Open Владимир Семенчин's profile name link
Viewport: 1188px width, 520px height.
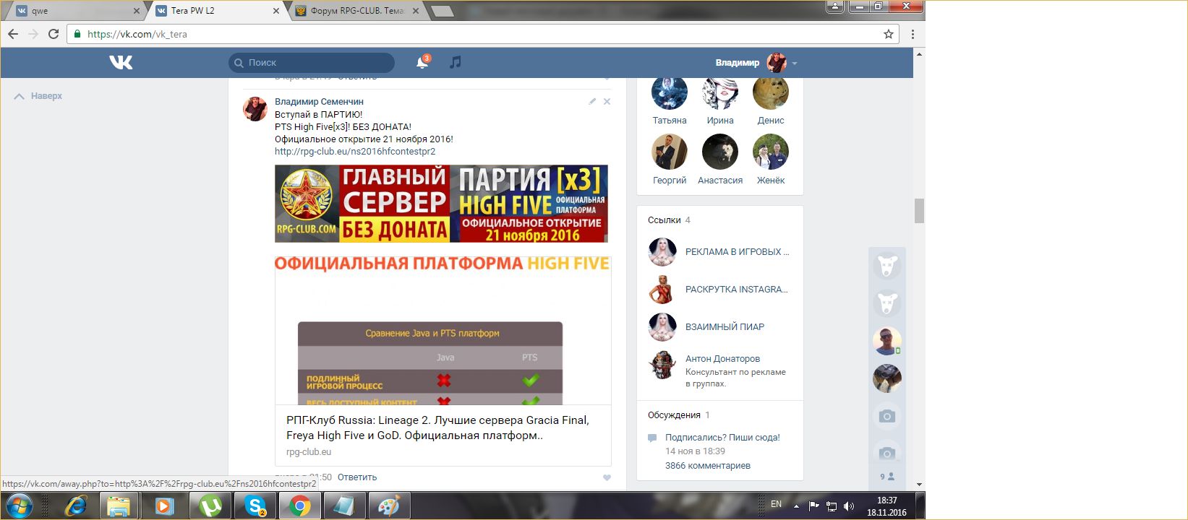tap(319, 102)
